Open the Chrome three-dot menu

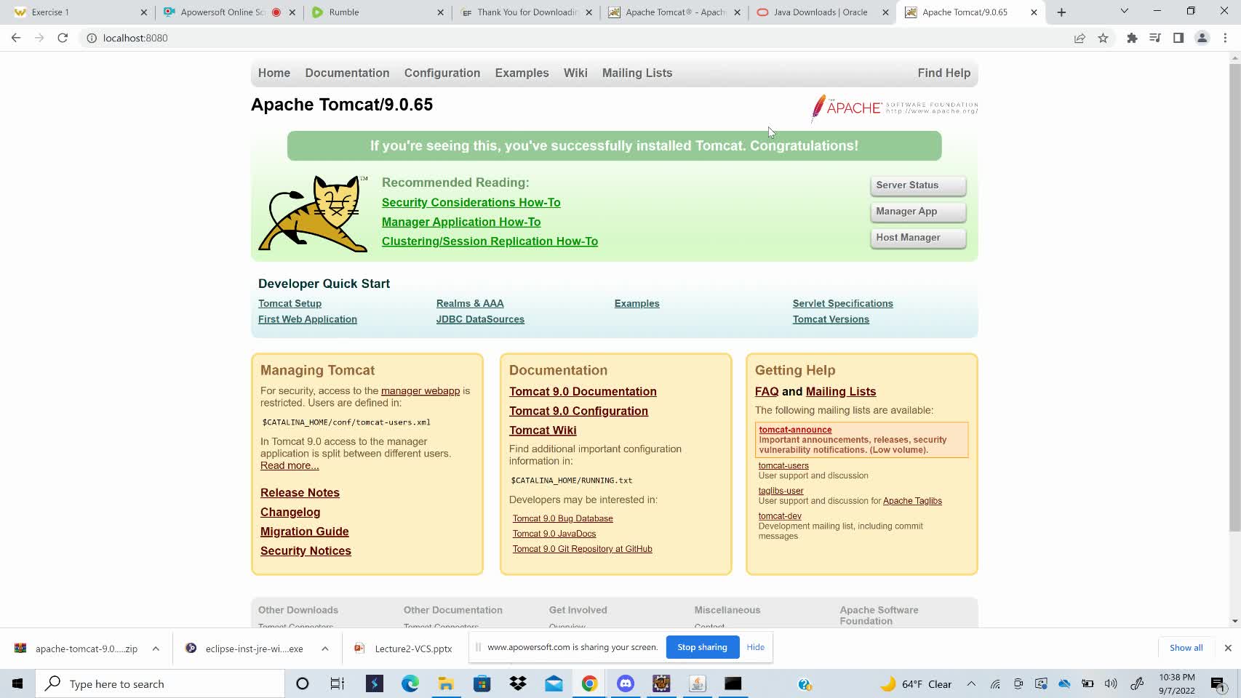pyautogui.click(x=1225, y=38)
